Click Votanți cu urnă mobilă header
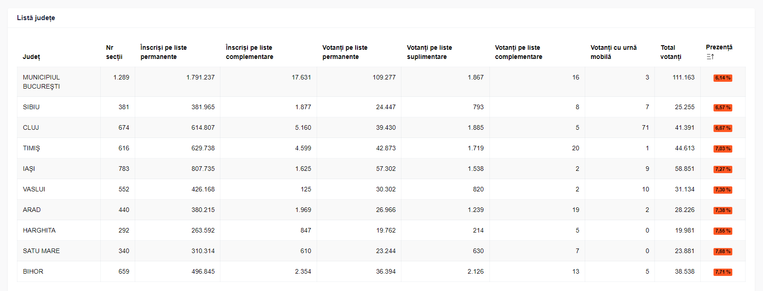 click(613, 52)
